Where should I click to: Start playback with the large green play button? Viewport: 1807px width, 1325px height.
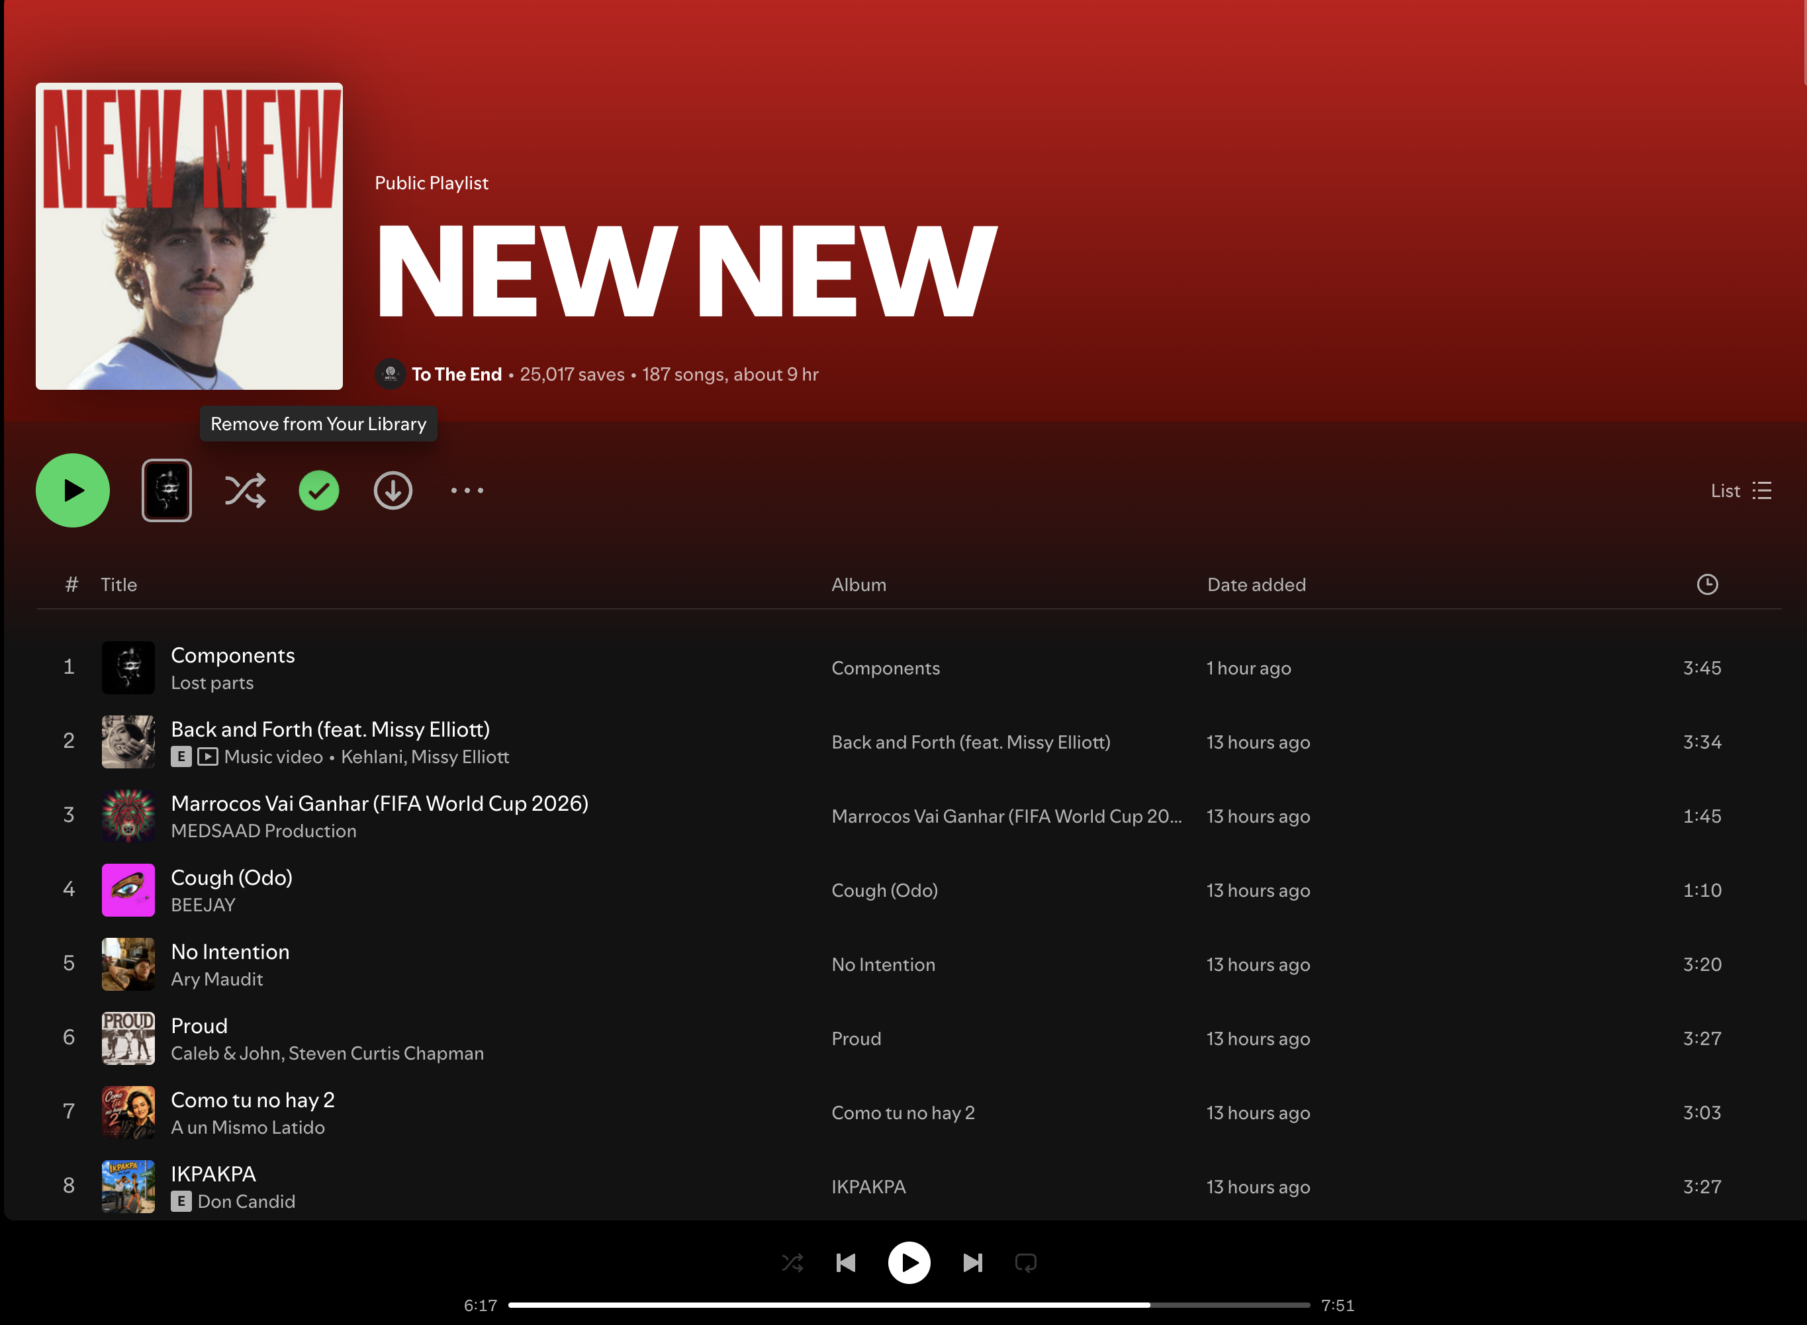(72, 490)
